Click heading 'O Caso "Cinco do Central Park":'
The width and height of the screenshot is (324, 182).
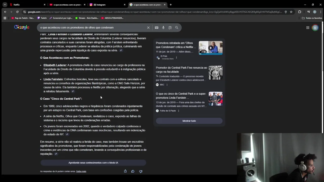[x=61, y=99]
